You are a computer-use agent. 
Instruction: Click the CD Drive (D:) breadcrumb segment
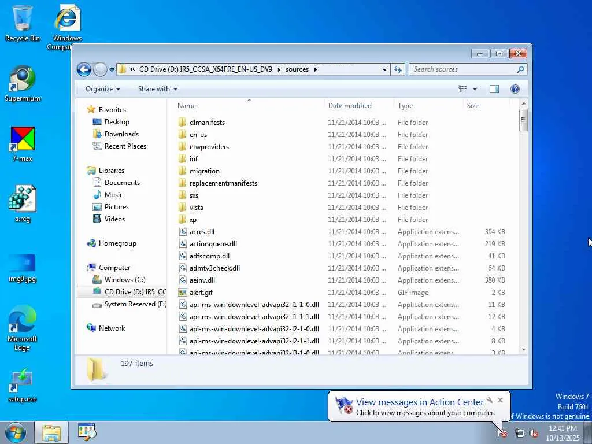(205, 69)
